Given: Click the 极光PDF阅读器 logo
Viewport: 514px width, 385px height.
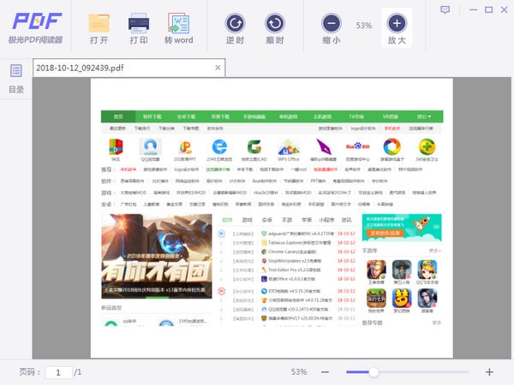Looking at the screenshot, I should tap(36, 28).
